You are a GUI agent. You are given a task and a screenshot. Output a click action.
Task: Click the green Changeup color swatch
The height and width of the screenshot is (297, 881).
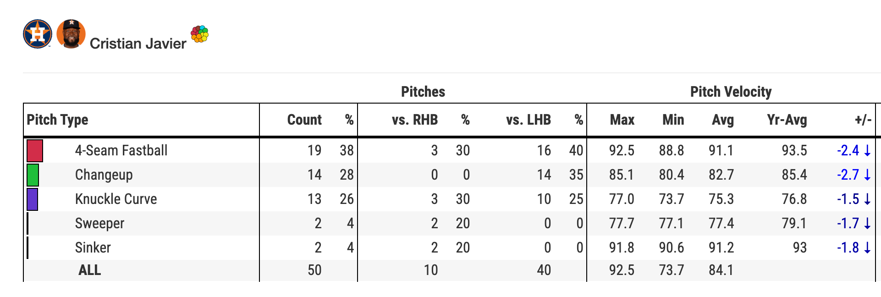(33, 175)
